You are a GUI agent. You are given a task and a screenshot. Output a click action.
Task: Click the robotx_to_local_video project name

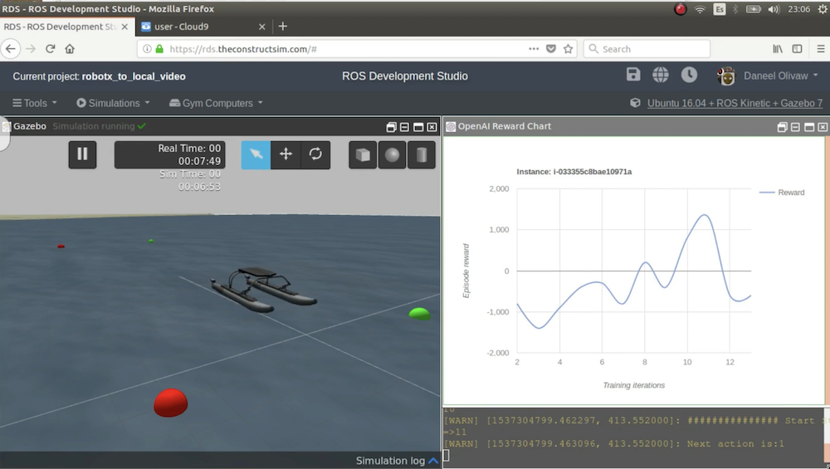(134, 76)
